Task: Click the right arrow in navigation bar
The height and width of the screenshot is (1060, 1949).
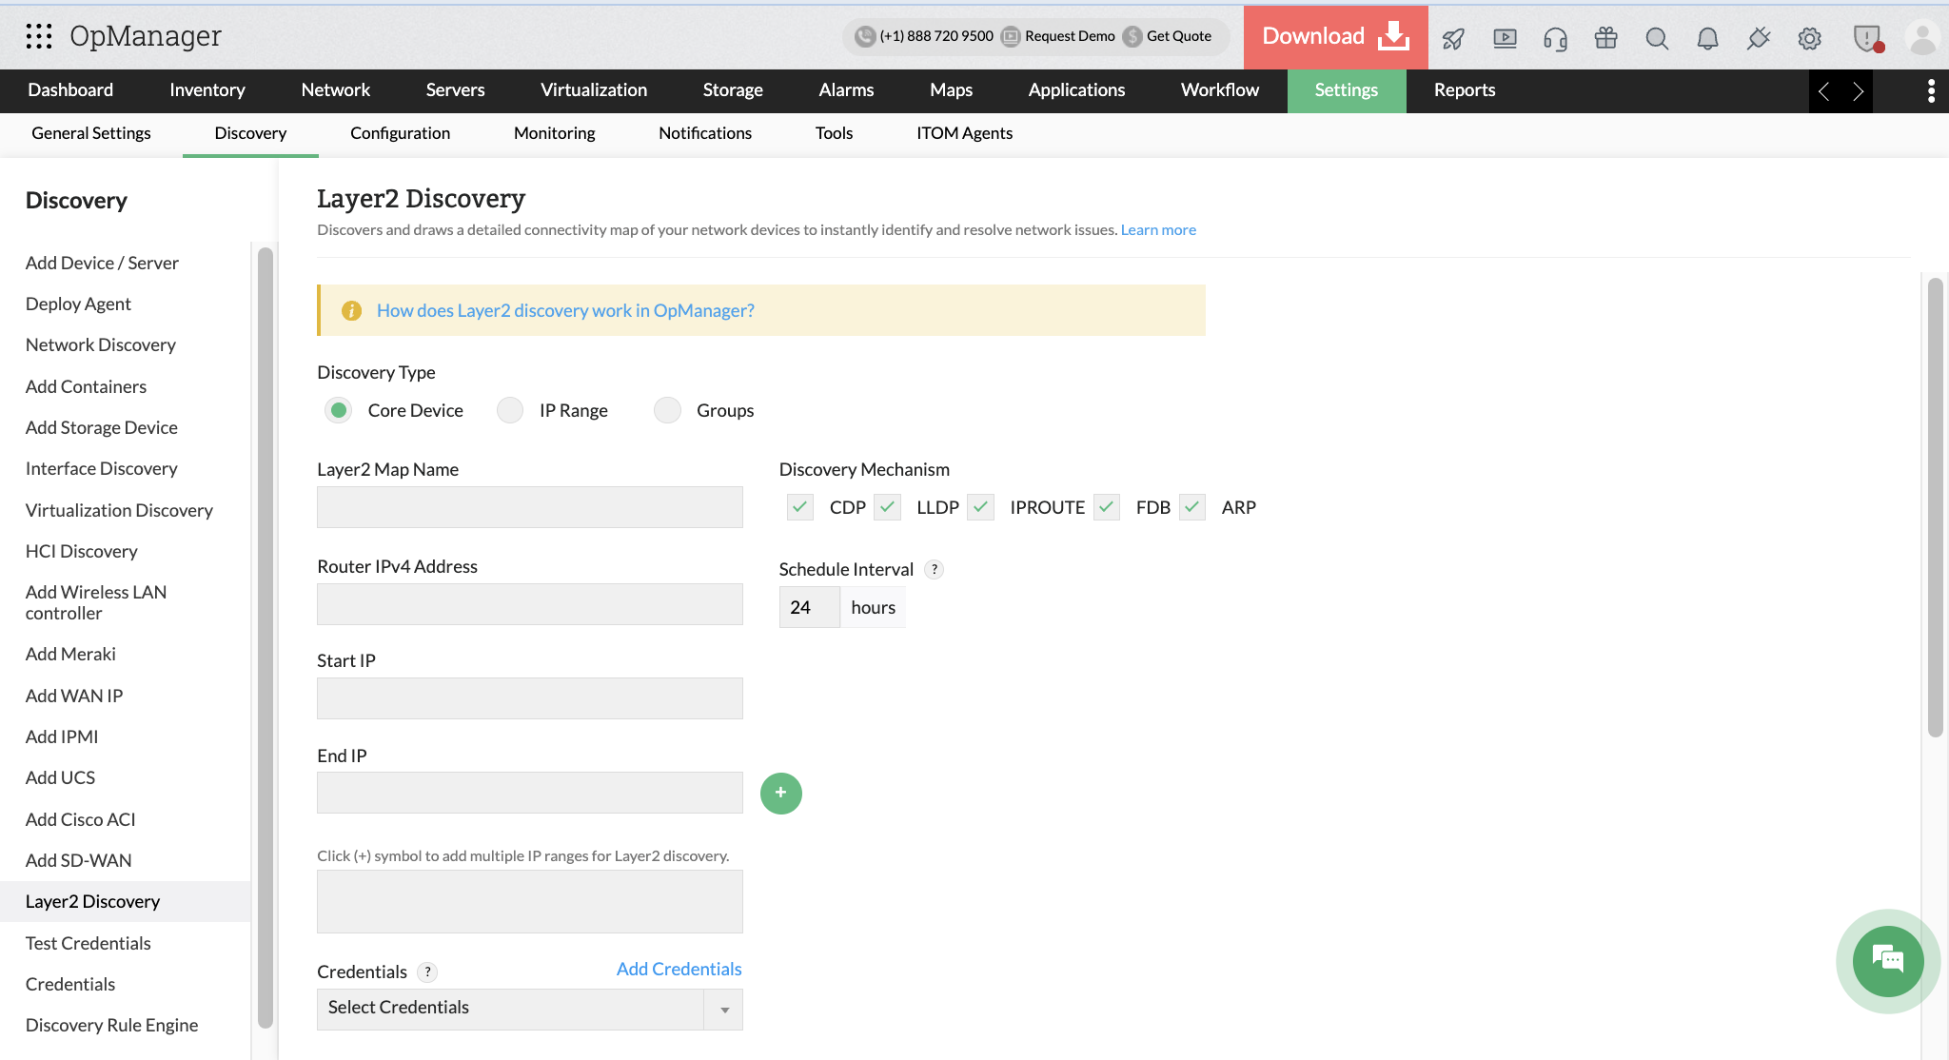Action: pyautogui.click(x=1858, y=91)
